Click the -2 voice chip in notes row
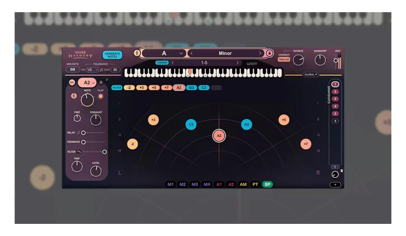The image size is (406, 236). 129,88
